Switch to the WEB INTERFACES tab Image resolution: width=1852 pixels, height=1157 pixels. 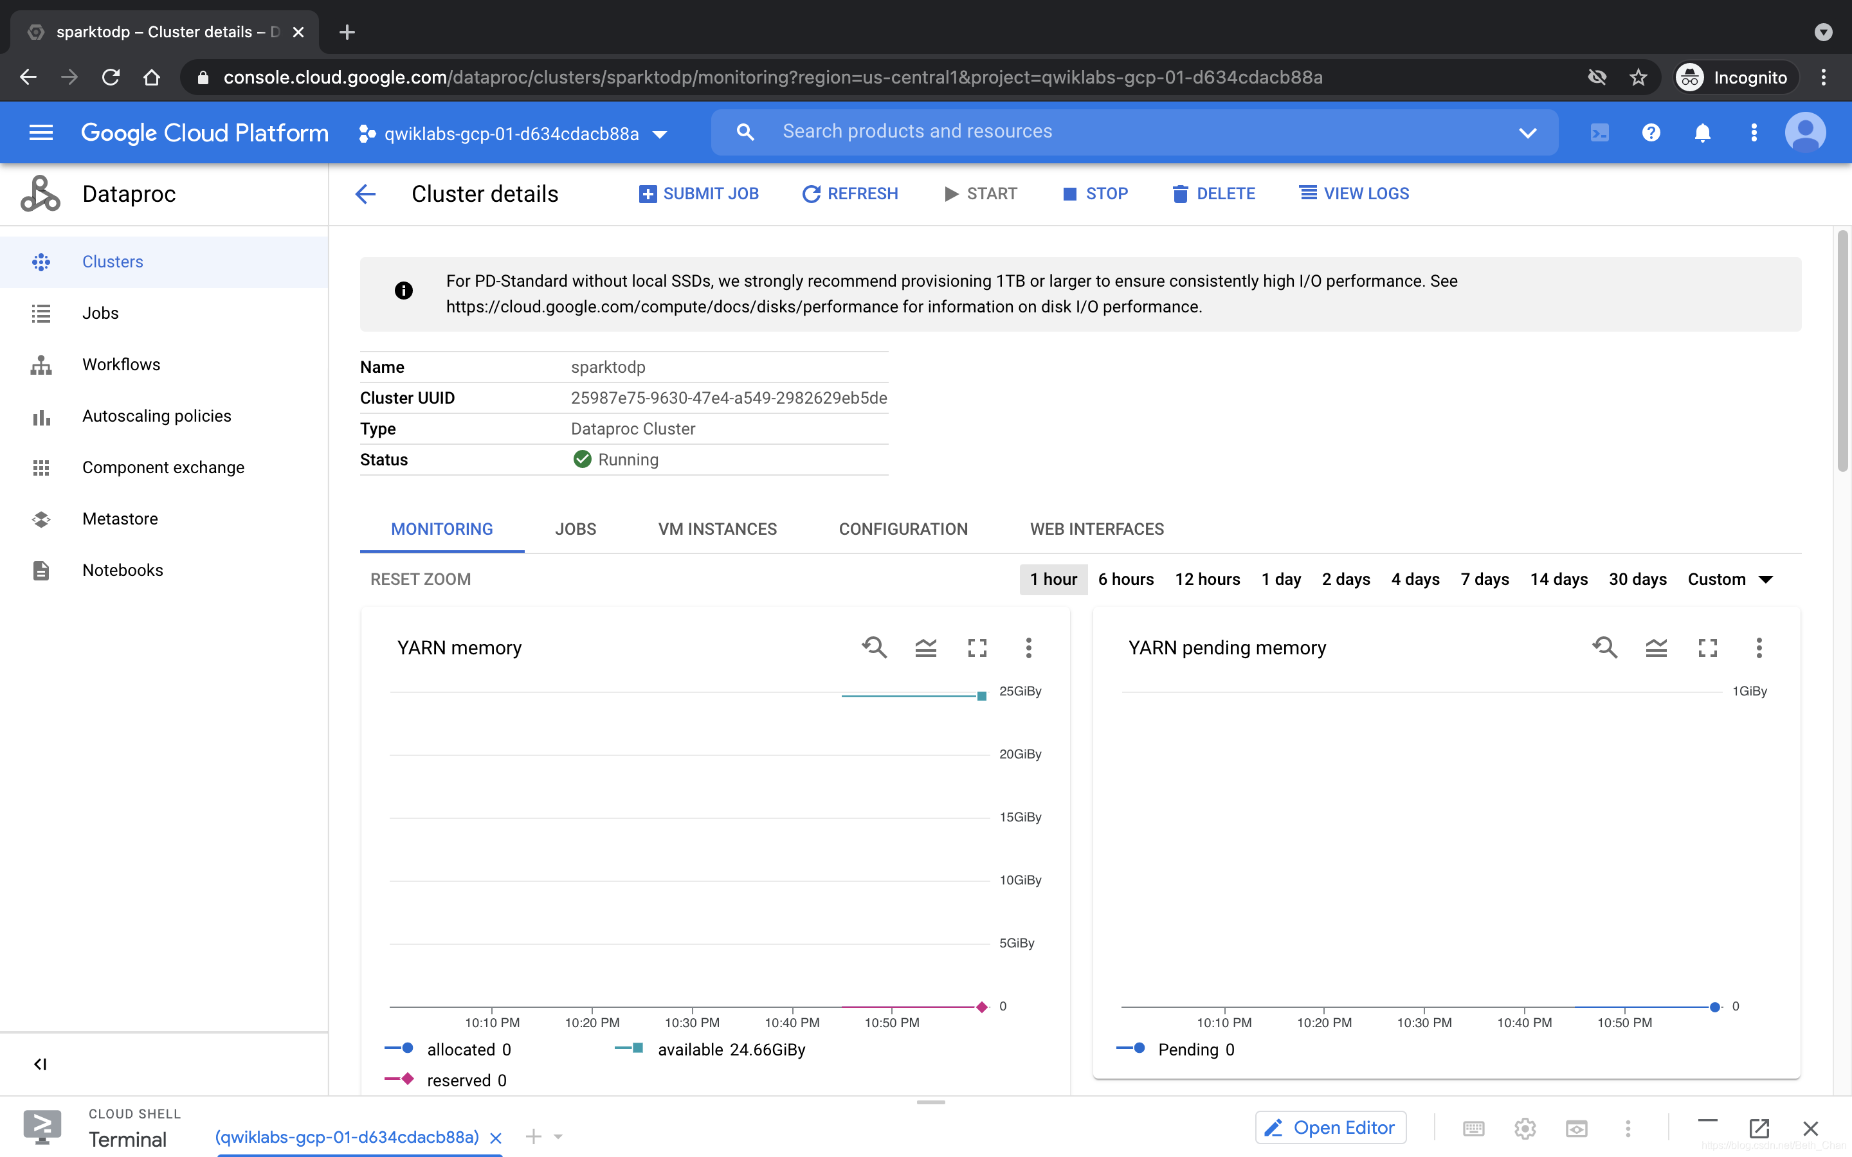(1096, 529)
